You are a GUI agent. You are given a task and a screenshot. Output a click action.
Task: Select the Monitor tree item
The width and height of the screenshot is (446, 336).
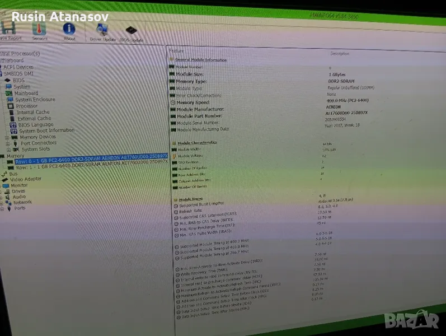(x=19, y=185)
